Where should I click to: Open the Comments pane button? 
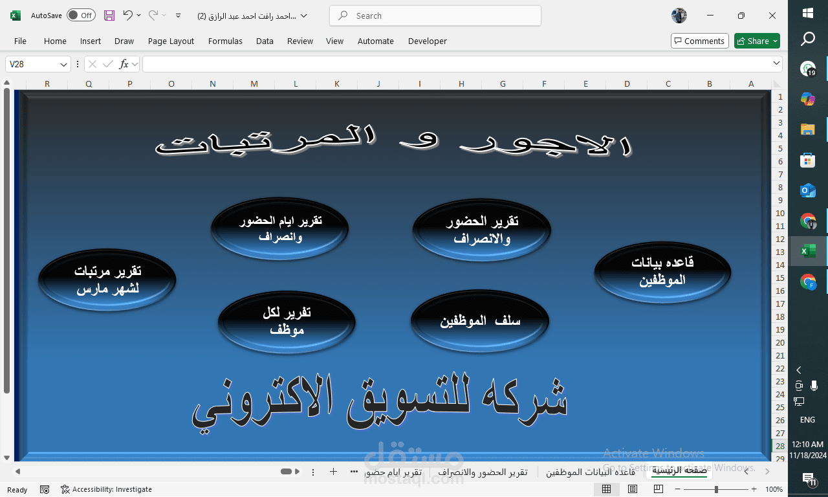pyautogui.click(x=700, y=41)
